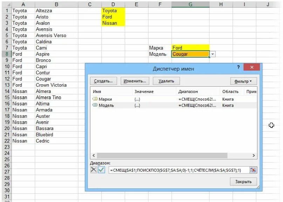Open the Фильтр dropdown
The width and height of the screenshot is (283, 202).
click(243, 81)
